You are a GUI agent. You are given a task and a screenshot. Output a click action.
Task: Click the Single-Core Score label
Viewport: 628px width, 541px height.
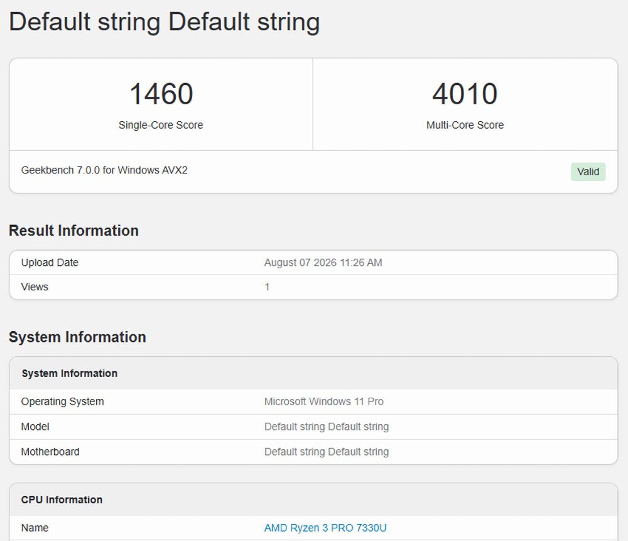pos(161,125)
